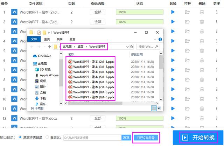Click Word icon of row 12 file

pos(14,118)
